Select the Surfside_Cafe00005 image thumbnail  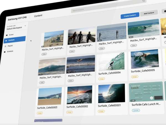coord(145,59)
